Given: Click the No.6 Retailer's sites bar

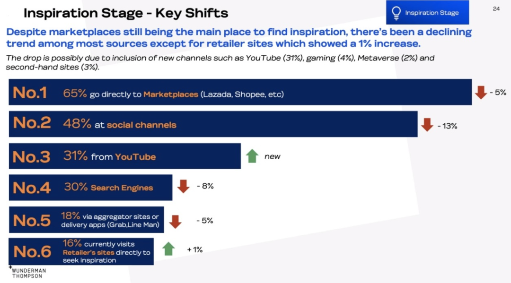Looking at the screenshot, I should 81,251.
